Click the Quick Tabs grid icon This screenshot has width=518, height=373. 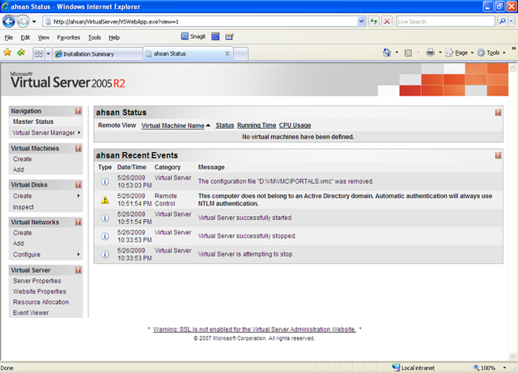point(39,53)
